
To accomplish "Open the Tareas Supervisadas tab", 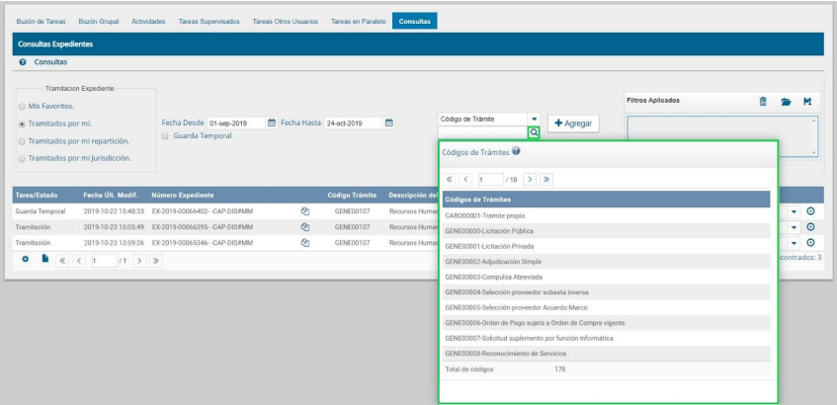I will (209, 22).
